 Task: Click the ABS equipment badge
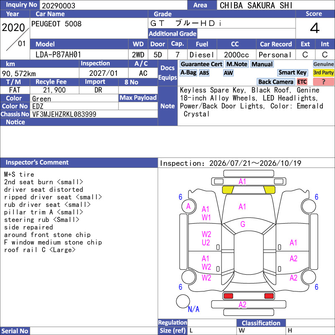tap(204, 73)
